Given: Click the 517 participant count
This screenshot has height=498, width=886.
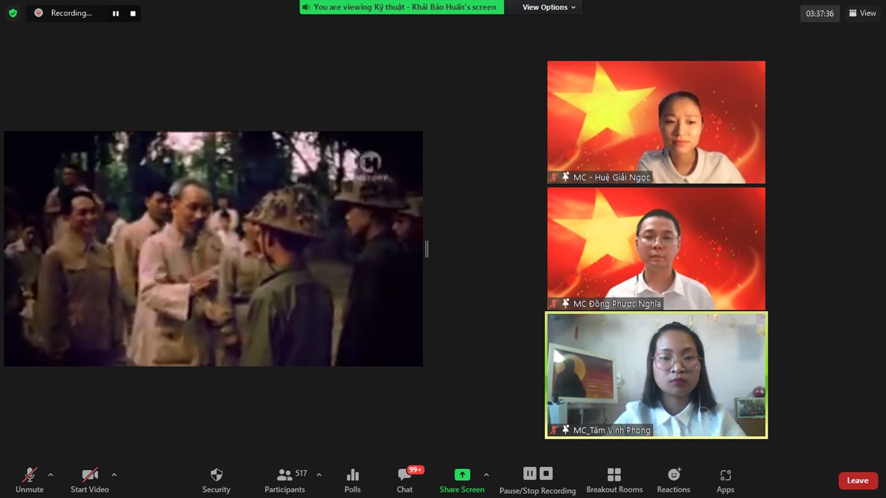Looking at the screenshot, I should (301, 474).
